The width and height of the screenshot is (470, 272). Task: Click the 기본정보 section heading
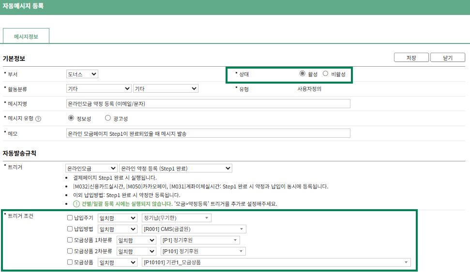tap(14, 58)
